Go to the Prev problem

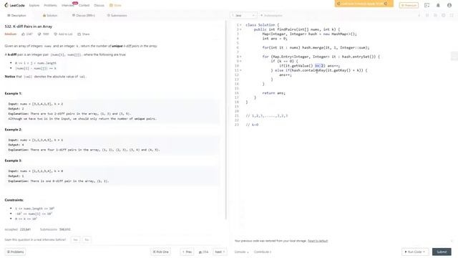pyautogui.click(x=187, y=252)
